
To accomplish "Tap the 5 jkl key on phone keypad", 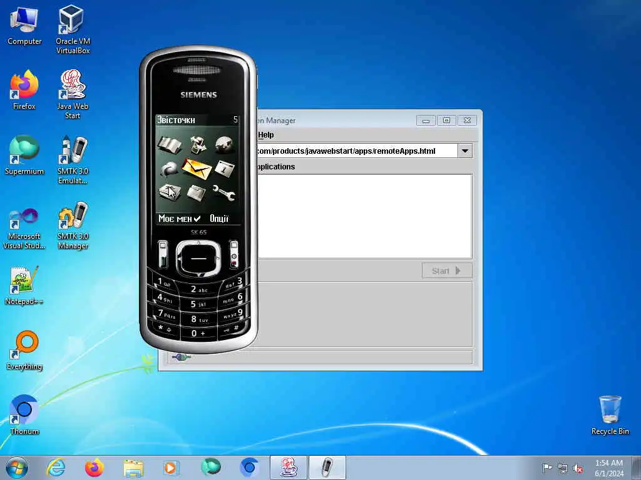I will pos(198,304).
